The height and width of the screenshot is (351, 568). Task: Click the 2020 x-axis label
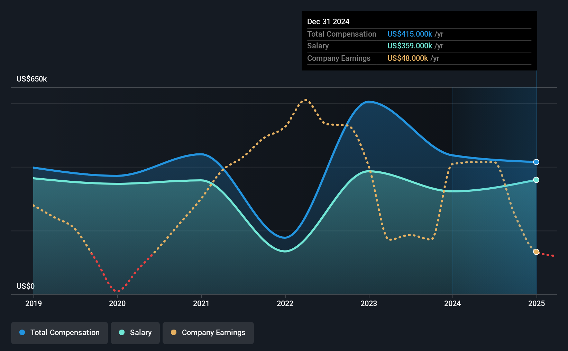(x=117, y=303)
